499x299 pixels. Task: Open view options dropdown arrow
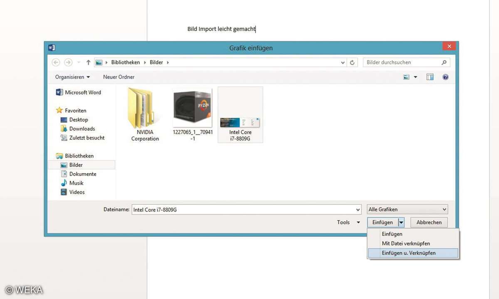[x=415, y=77]
